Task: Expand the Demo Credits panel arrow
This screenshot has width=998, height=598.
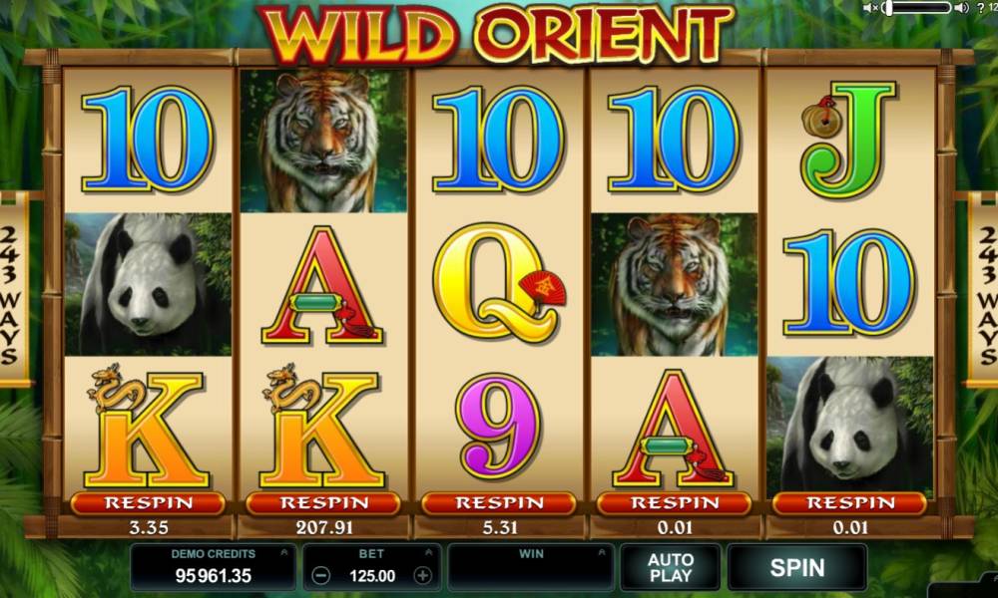Action: 283,553
